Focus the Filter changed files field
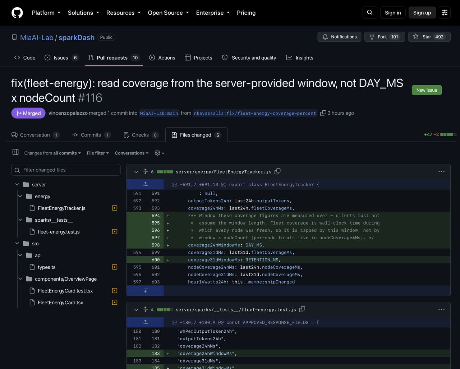 click(x=66, y=170)
